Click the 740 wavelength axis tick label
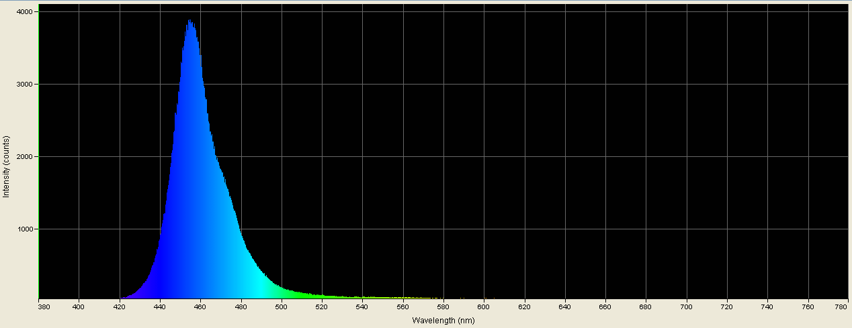This screenshot has height=328, width=852. pos(767,307)
